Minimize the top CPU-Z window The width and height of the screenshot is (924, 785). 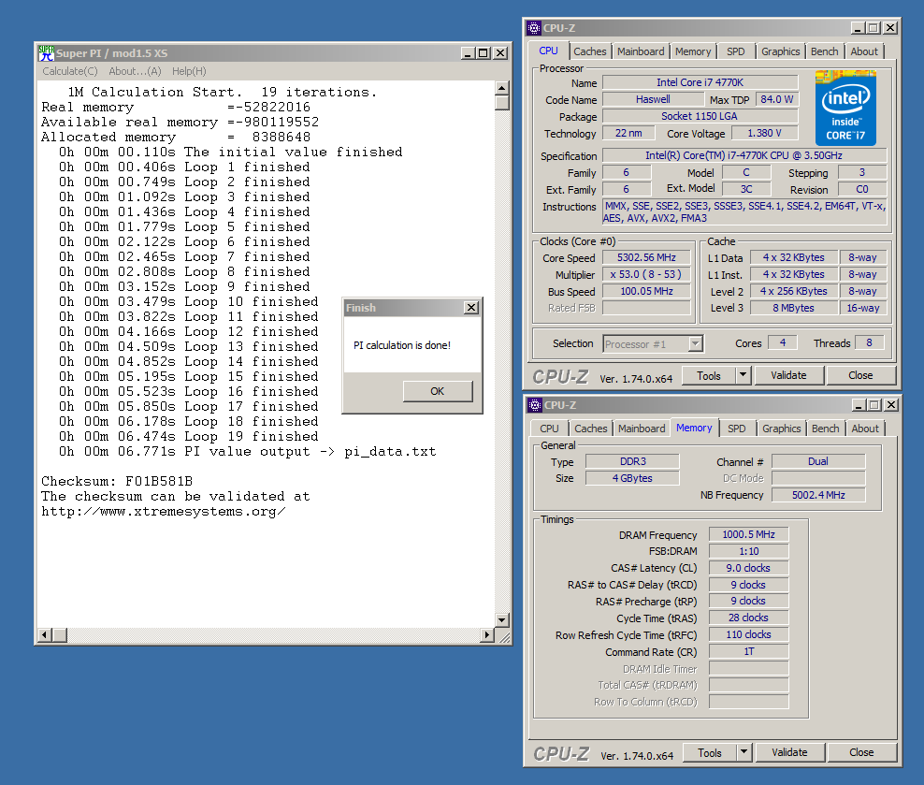tap(858, 28)
